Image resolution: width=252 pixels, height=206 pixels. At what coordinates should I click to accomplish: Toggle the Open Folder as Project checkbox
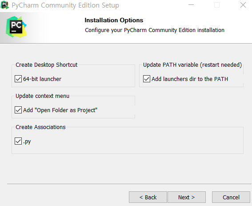(18, 110)
